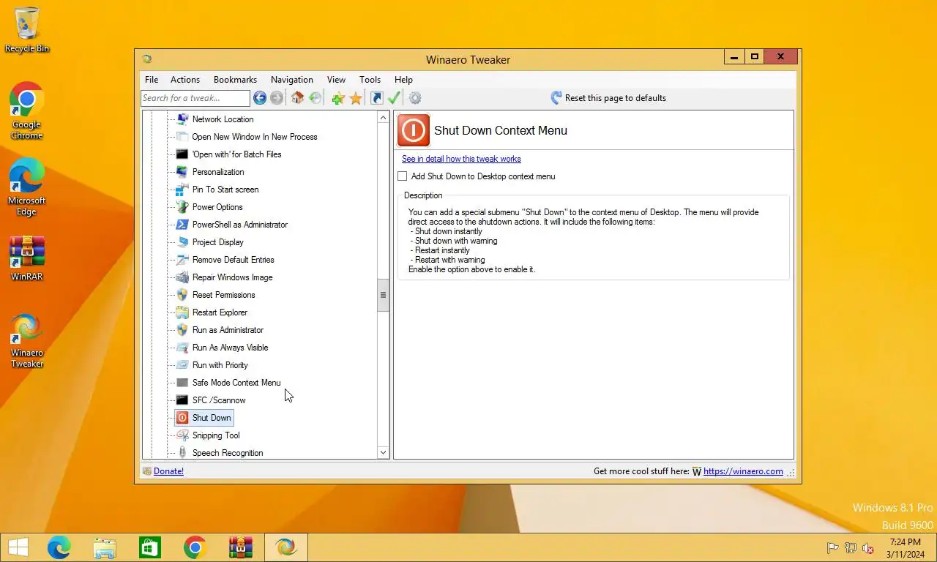Click the Project Display icon
Viewport: 937px width, 562px height.
[182, 242]
